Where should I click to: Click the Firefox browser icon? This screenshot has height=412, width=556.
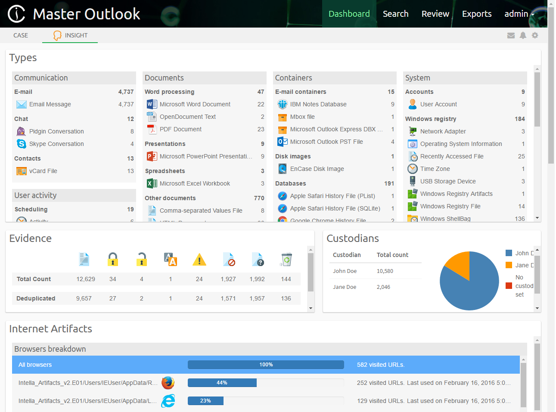[168, 383]
